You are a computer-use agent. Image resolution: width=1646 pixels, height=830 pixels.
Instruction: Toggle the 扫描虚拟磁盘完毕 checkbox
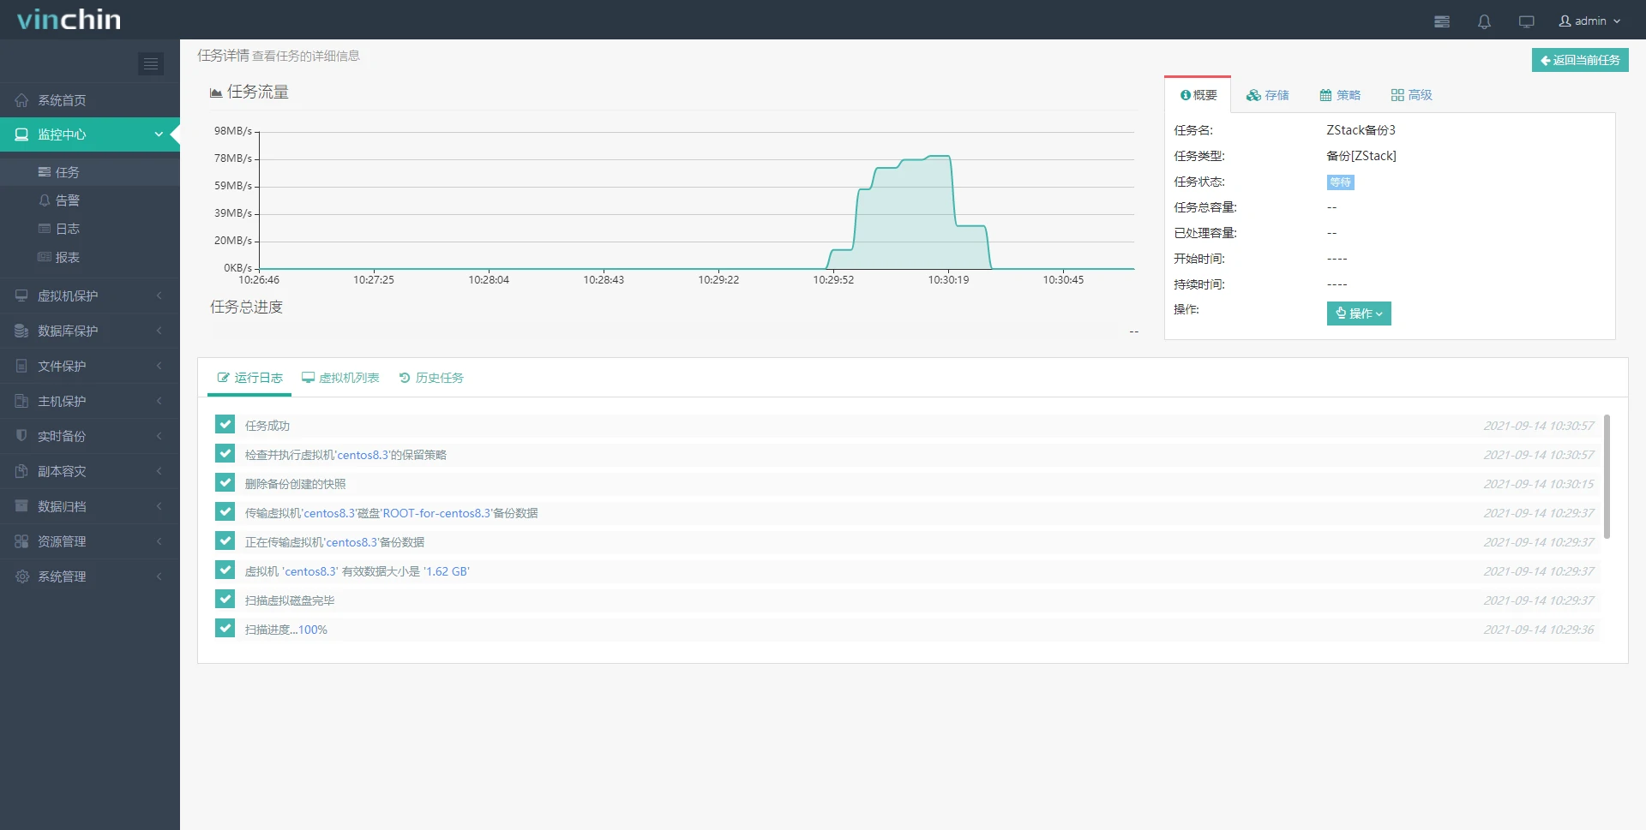click(225, 600)
